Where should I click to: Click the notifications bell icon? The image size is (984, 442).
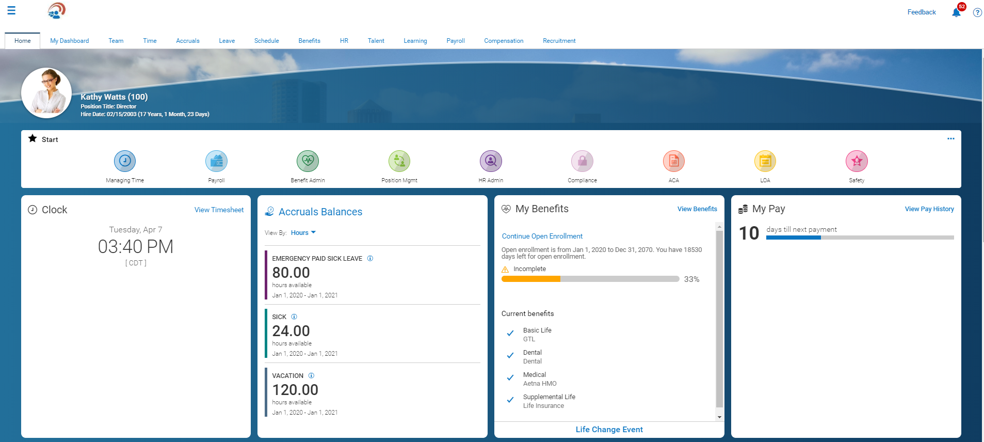(956, 12)
